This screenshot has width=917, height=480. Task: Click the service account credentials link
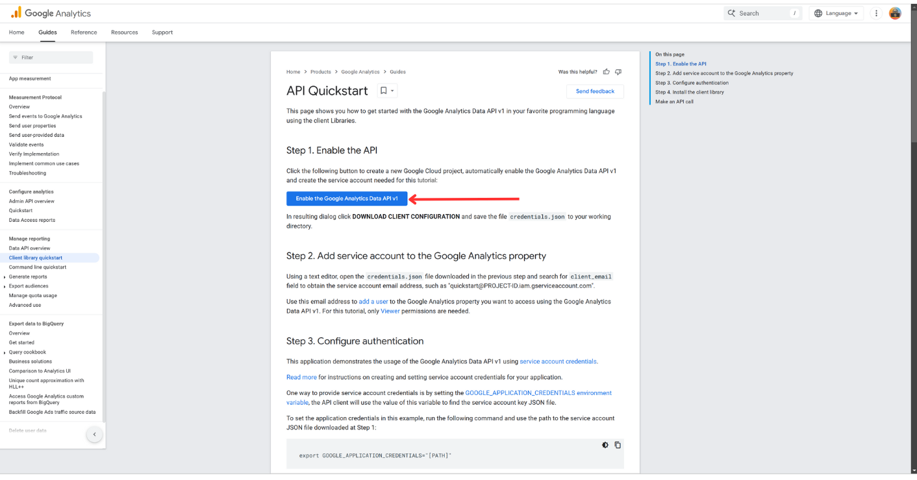[559, 362]
